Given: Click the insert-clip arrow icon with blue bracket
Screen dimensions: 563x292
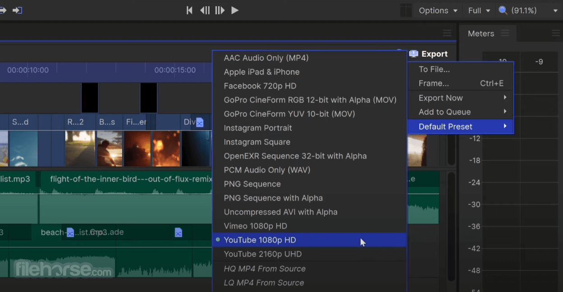Looking at the screenshot, I should [x=17, y=10].
